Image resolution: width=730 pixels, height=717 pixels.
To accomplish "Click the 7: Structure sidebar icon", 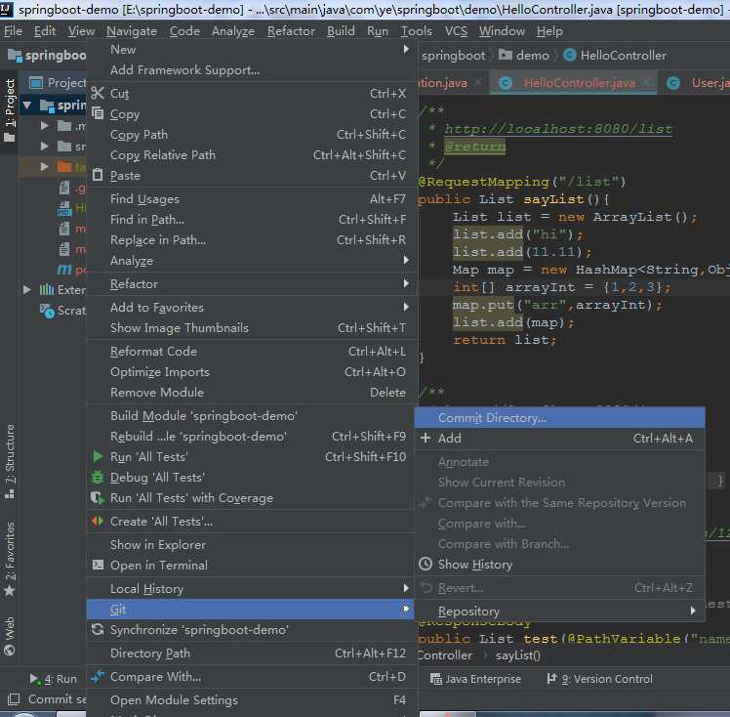I will (x=10, y=494).
